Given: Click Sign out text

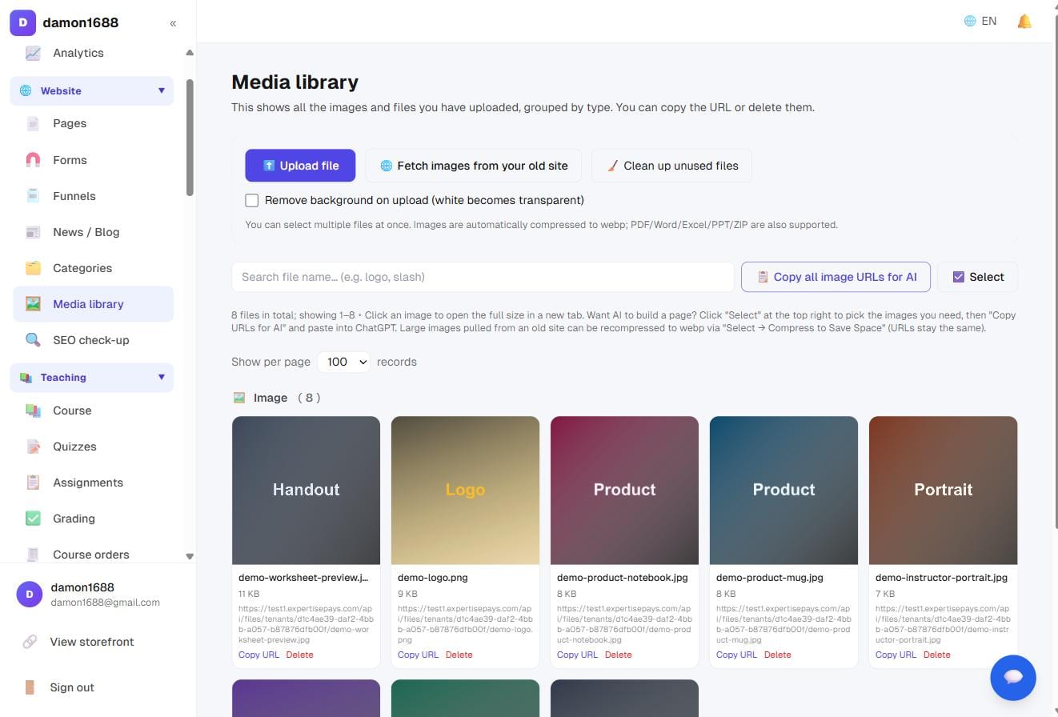Looking at the screenshot, I should pyautogui.click(x=72, y=687).
